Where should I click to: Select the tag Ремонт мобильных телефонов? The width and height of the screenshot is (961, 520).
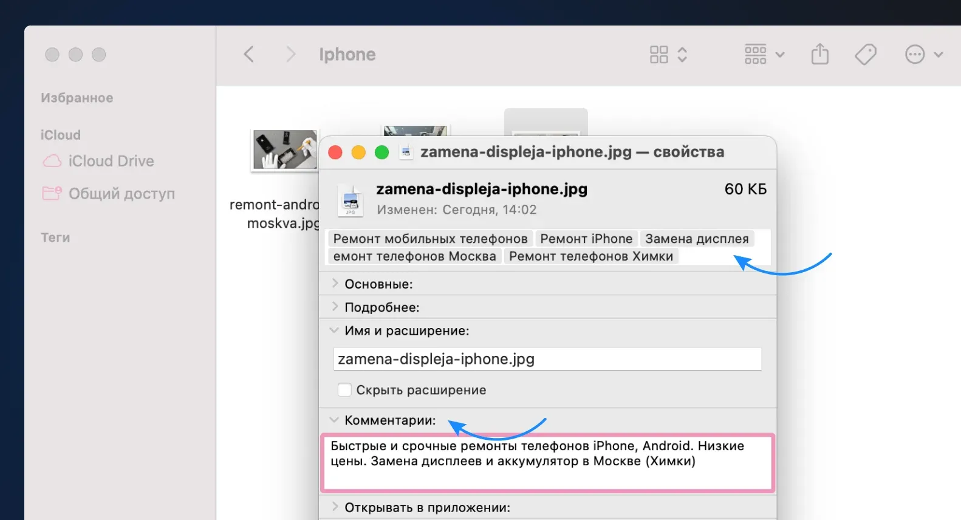[430, 239]
